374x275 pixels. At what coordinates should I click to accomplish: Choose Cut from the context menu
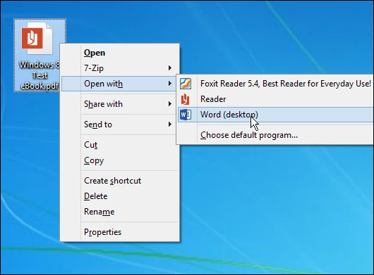pyautogui.click(x=119, y=145)
